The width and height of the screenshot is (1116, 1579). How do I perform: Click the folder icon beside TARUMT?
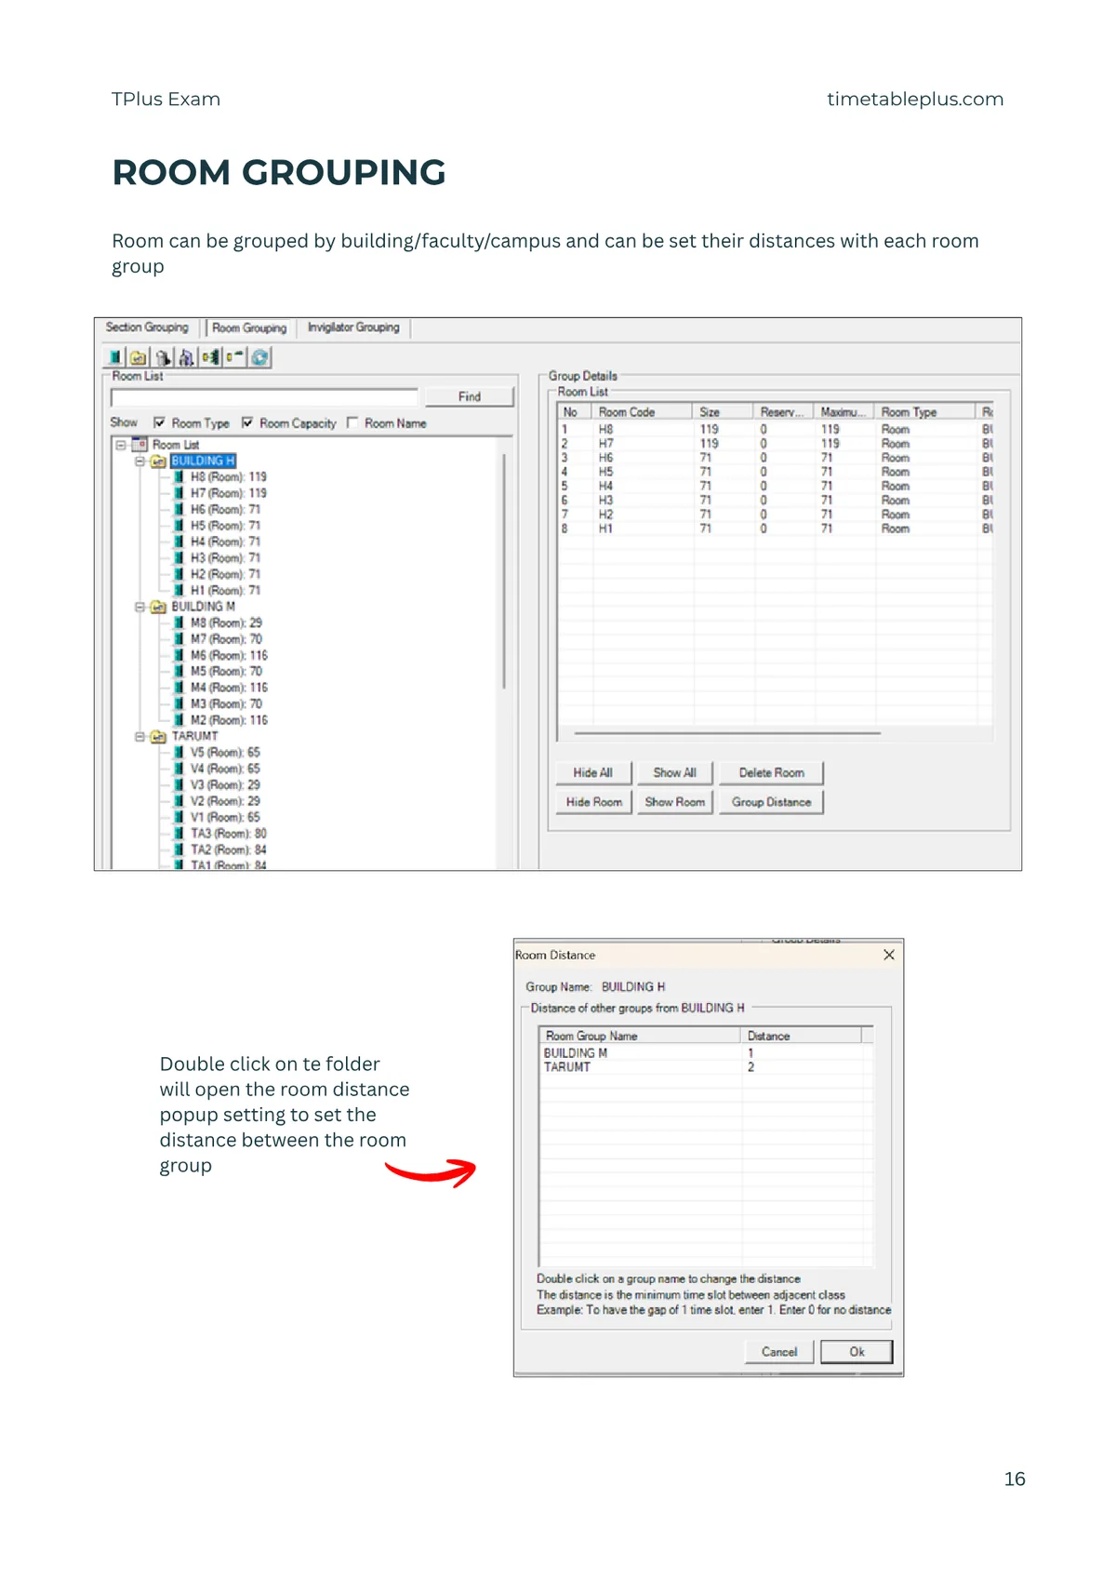tap(159, 736)
